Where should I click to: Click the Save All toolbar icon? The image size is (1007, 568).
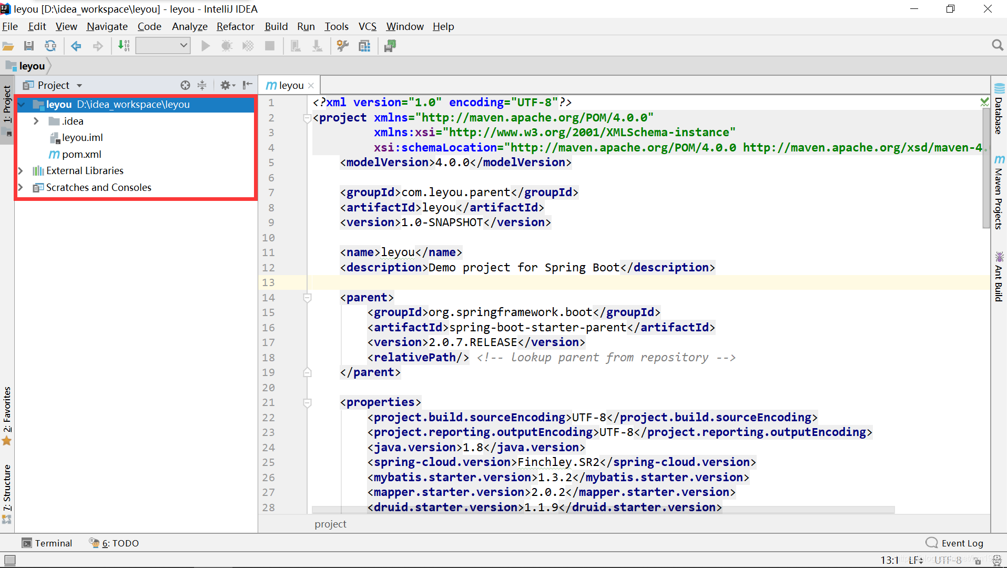point(29,46)
